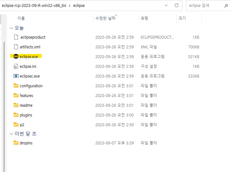The image size is (231, 172).
Task: Select the configuration folder name
Action: click(x=31, y=86)
